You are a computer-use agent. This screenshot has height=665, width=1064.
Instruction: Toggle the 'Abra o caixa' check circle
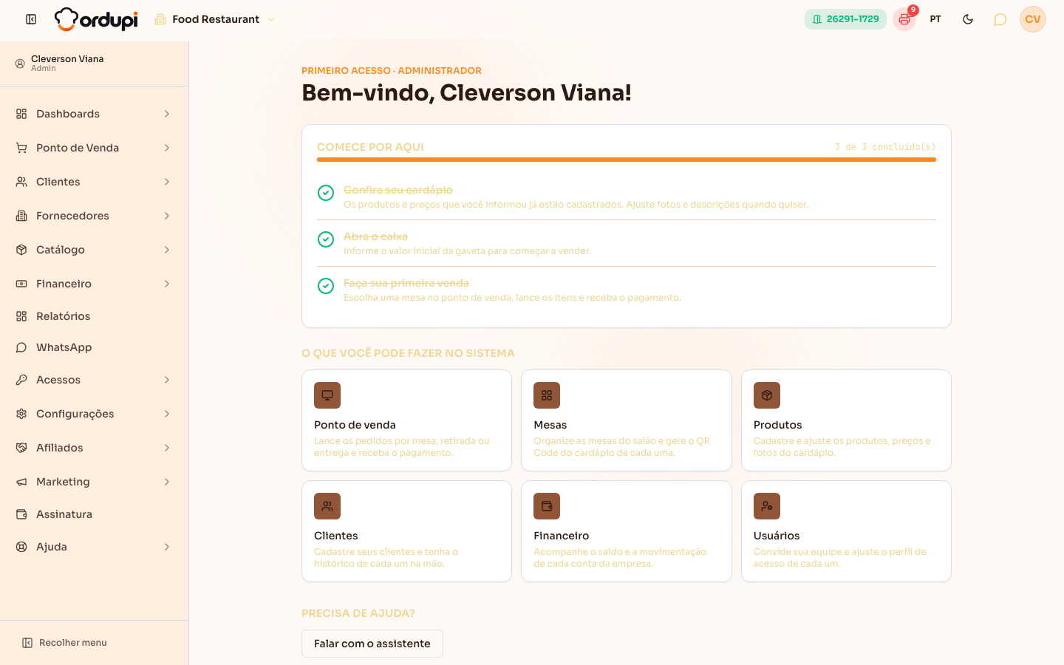[x=326, y=239]
